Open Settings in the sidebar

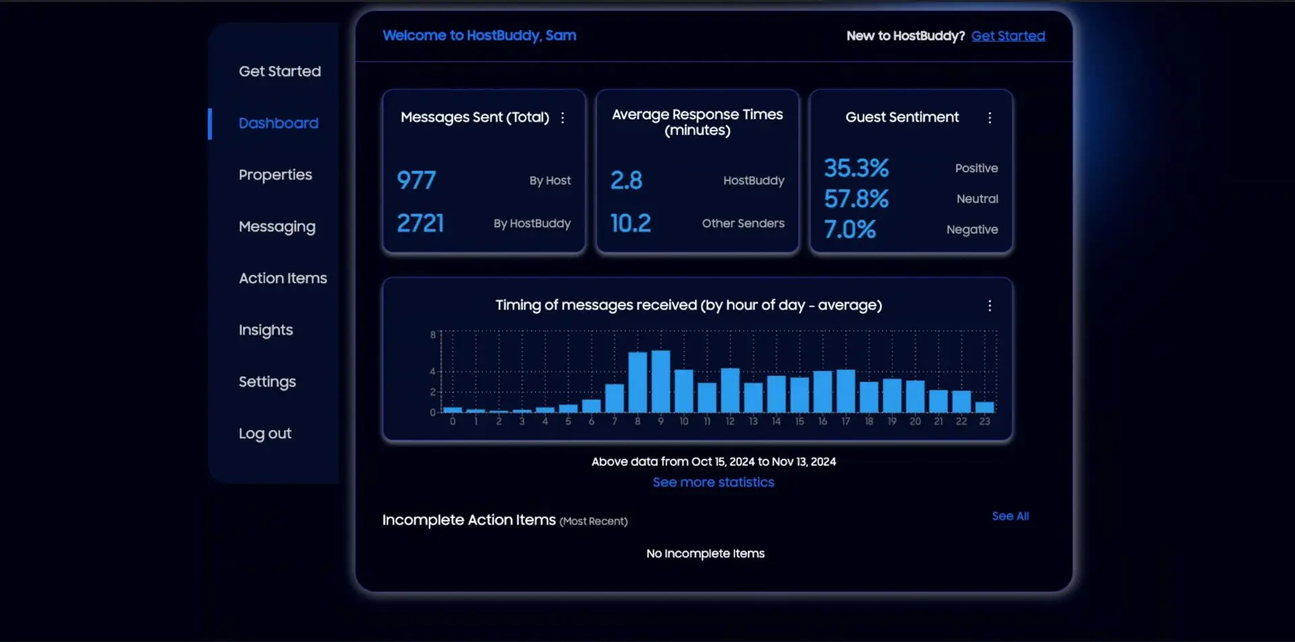[x=267, y=382]
